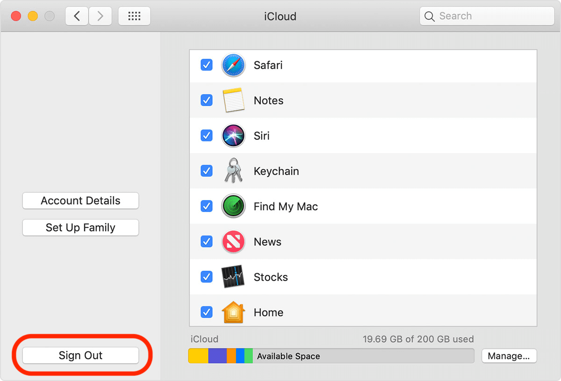Uncheck the Safari sync checkbox
This screenshot has width=561, height=381.
tap(206, 65)
